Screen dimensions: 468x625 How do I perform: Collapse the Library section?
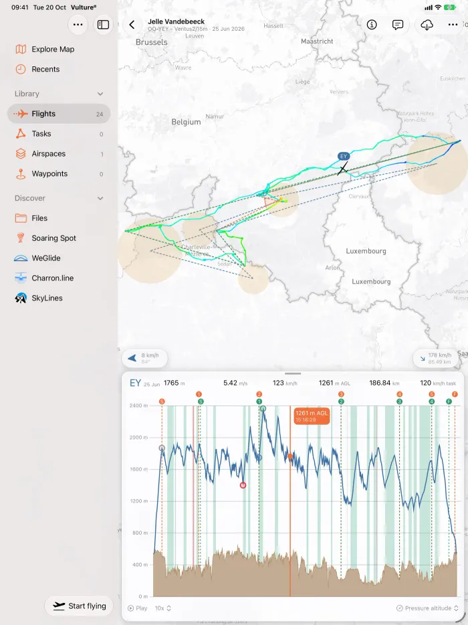coord(100,94)
